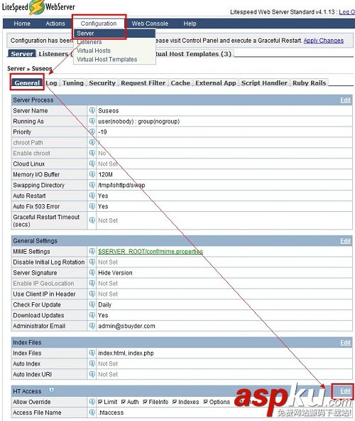The height and width of the screenshot is (421, 355).
Task: Click the help icon beside chroot Path
Action: (x=92, y=142)
